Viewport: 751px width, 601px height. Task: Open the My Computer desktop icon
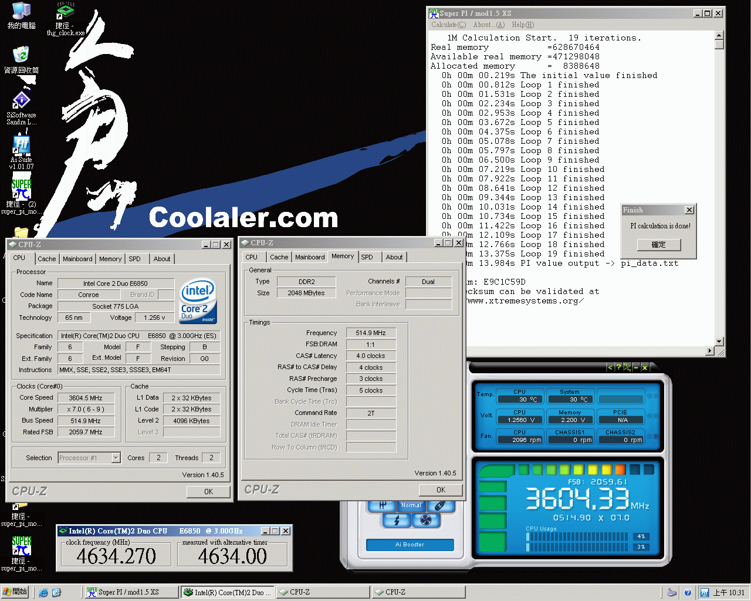(21, 16)
